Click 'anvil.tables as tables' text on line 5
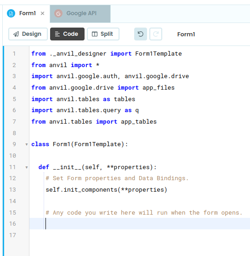250x256 pixels. click(x=96, y=99)
